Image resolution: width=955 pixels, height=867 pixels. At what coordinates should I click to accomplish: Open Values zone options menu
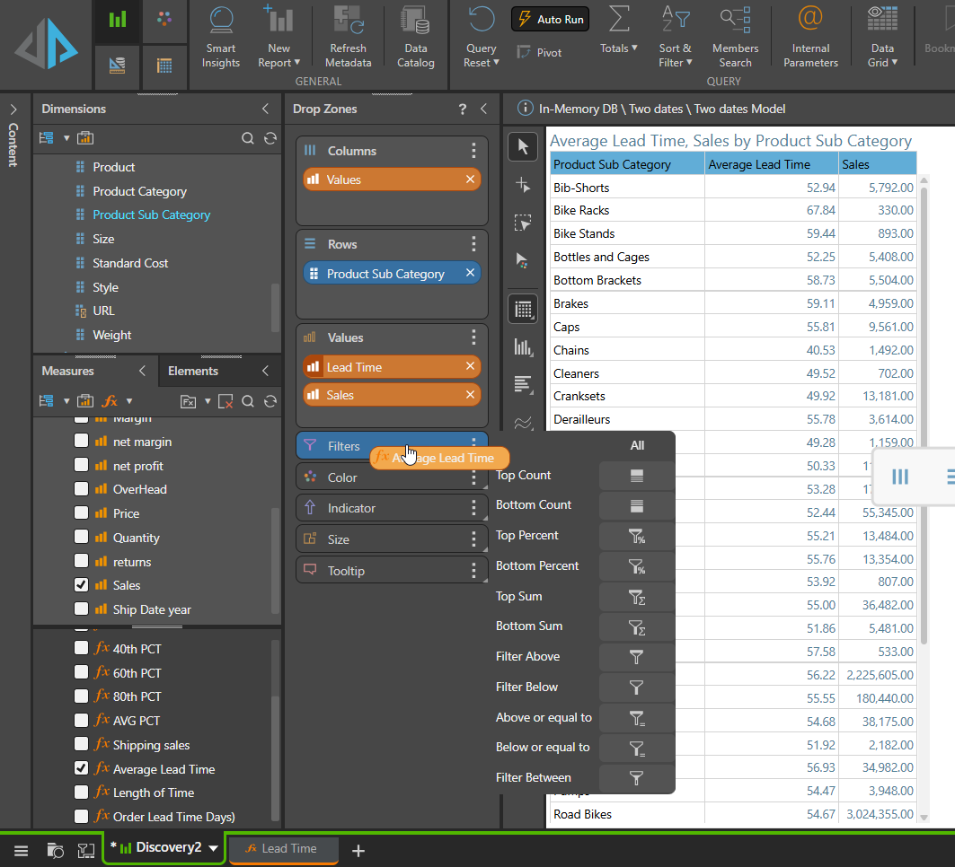473,337
